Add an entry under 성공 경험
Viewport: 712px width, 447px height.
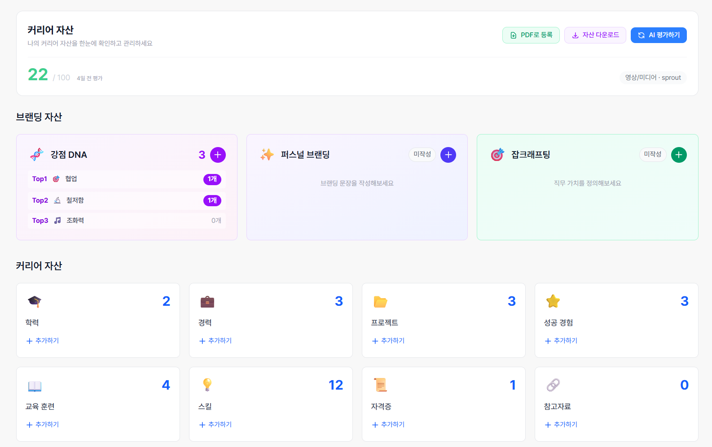[561, 341]
